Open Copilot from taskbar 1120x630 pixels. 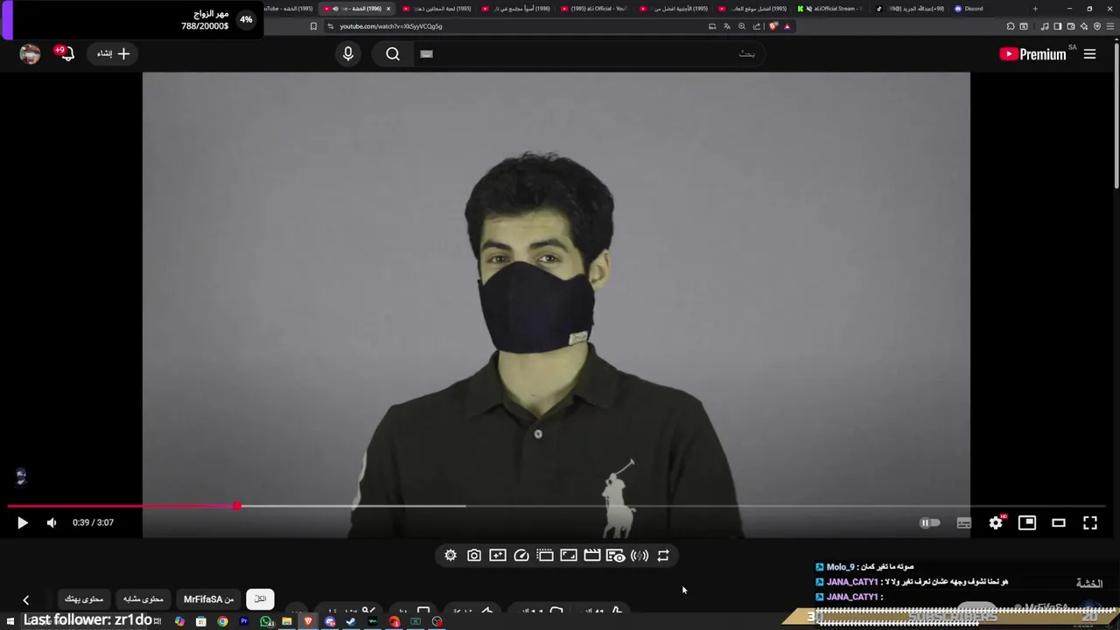click(179, 622)
